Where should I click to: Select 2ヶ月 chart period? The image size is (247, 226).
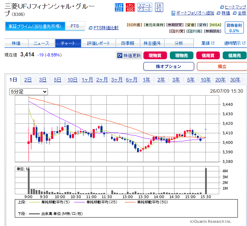coord(102,80)
